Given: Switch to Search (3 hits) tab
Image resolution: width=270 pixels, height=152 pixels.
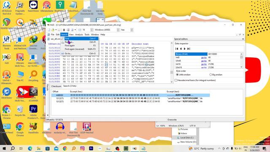Looking at the screenshot, I should click(x=70, y=86).
